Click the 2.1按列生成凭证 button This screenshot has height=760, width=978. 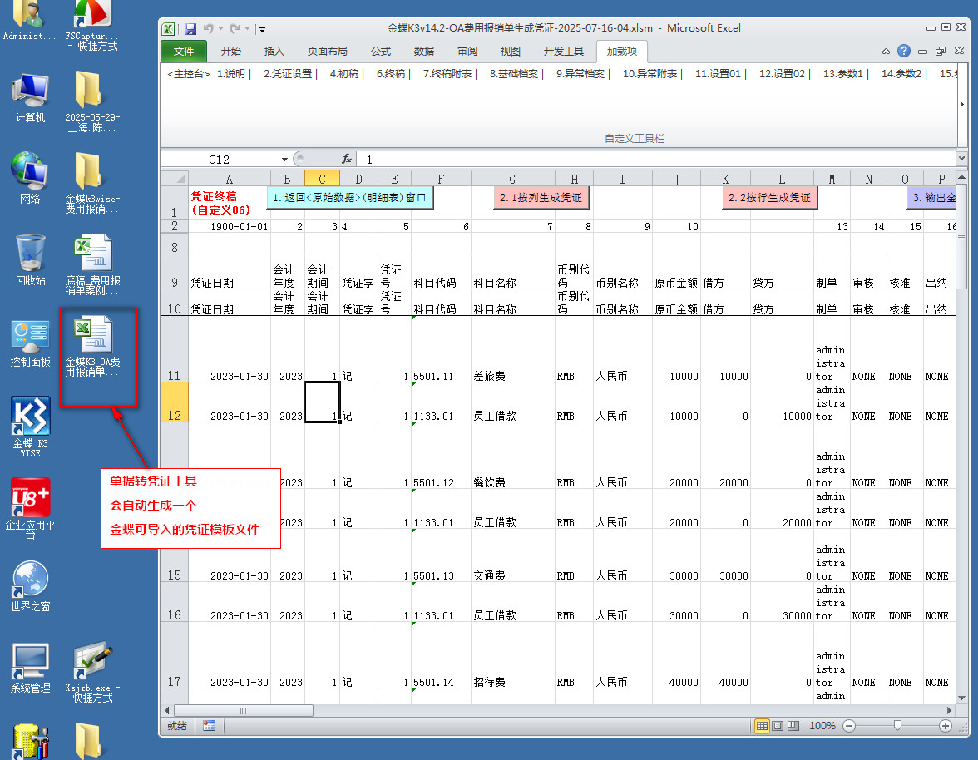(x=541, y=198)
